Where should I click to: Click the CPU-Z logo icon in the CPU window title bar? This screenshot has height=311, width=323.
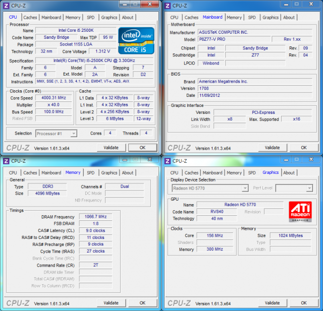pyautogui.click(x=6, y=6)
